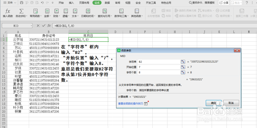The height and width of the screenshot is (128, 257).
Task: Click 确定 in the function arguments dialog
Action: [214, 103]
